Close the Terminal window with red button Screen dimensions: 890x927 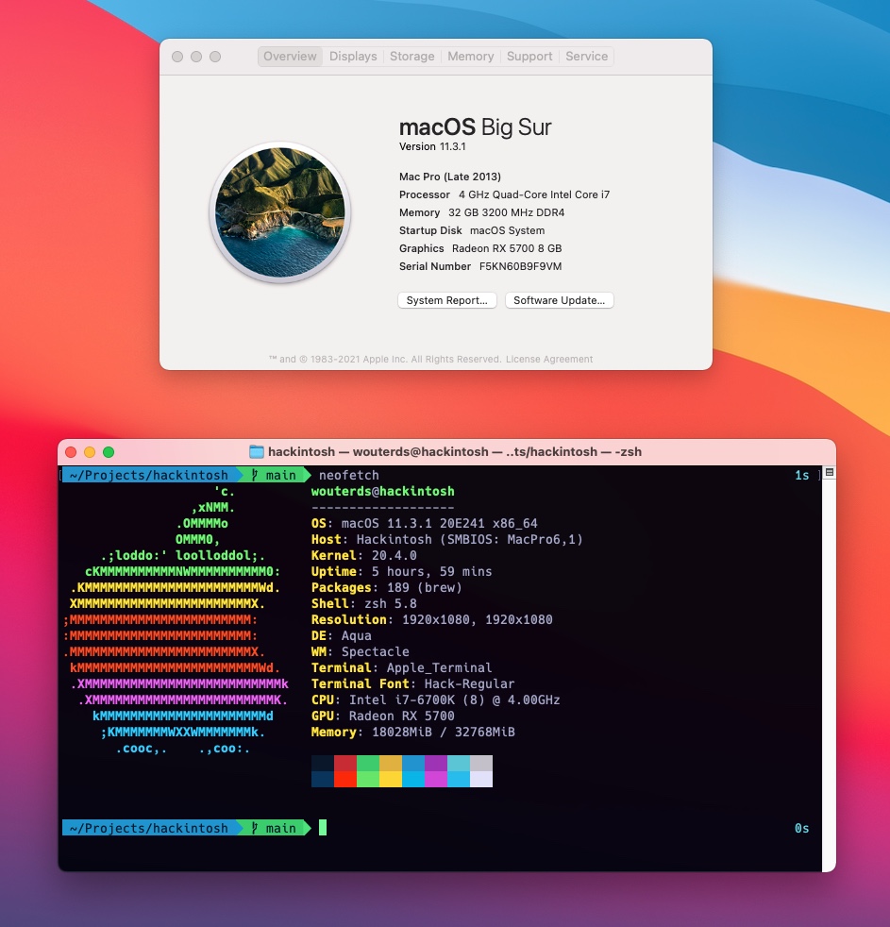(71, 452)
